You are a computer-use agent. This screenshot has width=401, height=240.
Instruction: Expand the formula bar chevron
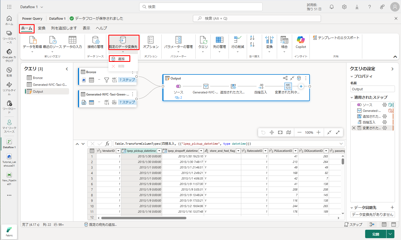[x=341, y=144]
